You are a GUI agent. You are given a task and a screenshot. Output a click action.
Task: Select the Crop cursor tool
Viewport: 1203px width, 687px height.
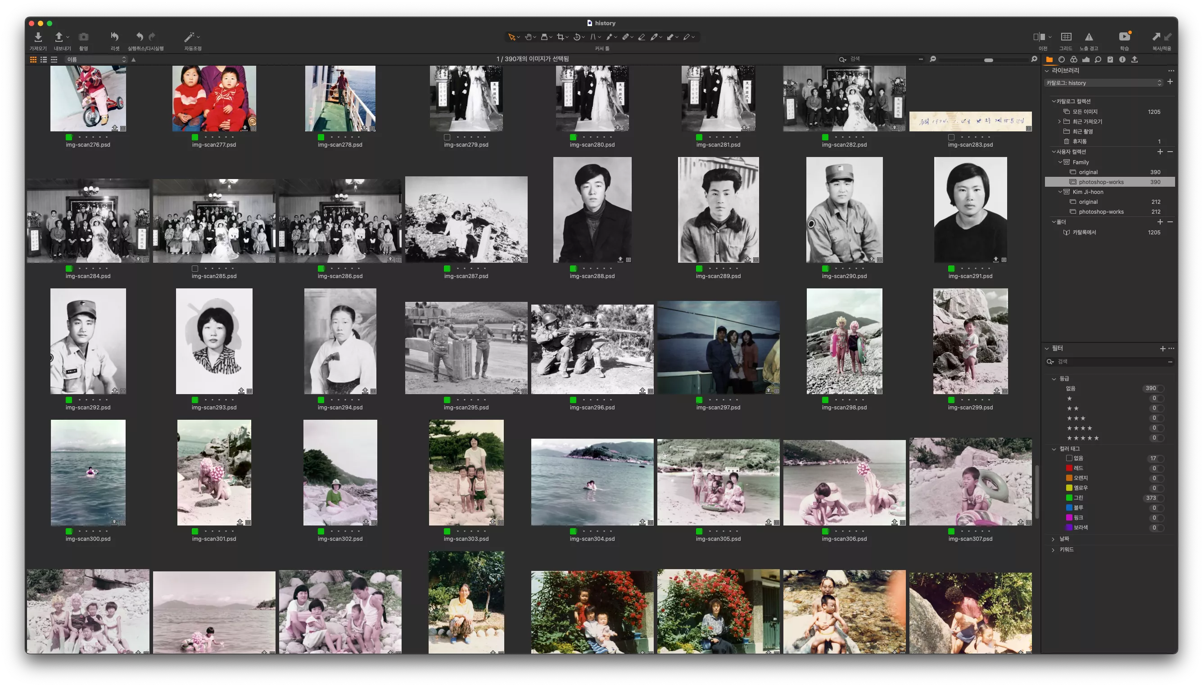coord(561,37)
